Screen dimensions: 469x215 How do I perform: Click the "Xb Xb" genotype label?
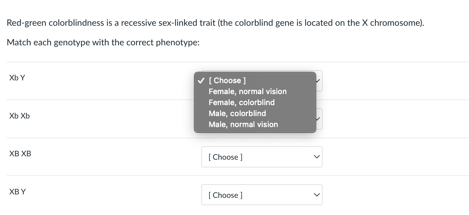pyautogui.click(x=20, y=116)
